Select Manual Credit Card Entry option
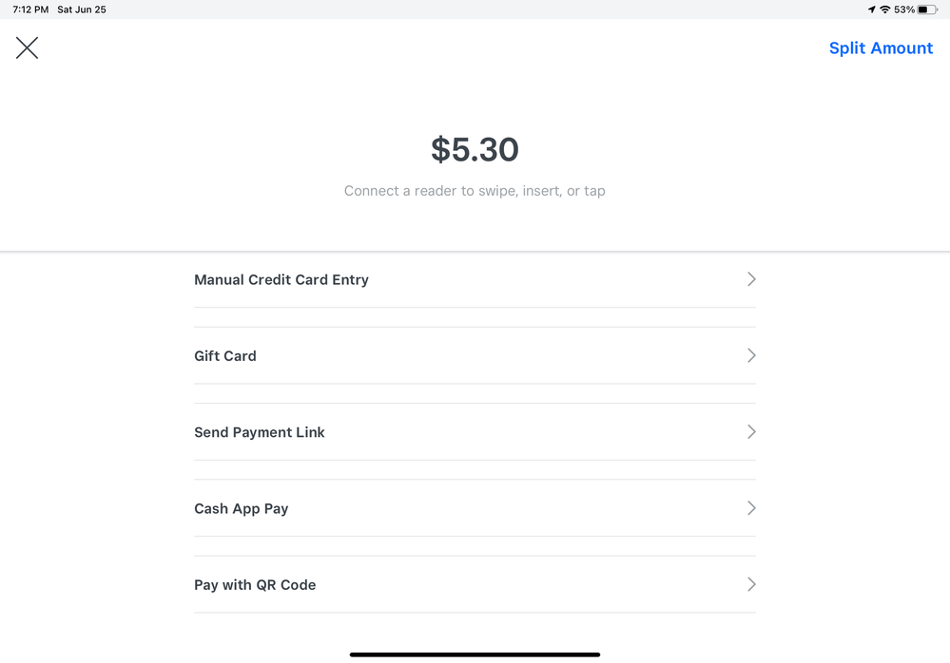The height and width of the screenshot is (663, 950). [281, 280]
